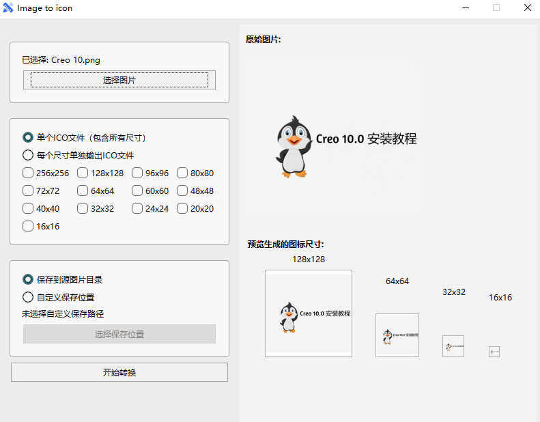Image resolution: width=540 pixels, height=422 pixels.
Task: Toggle the 256x256 size checkbox
Action: pos(28,173)
